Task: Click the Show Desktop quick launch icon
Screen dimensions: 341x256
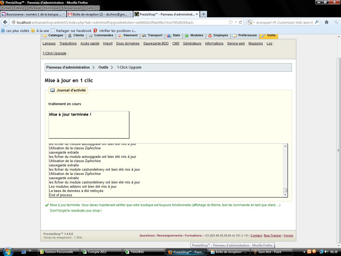Action: 24,252
